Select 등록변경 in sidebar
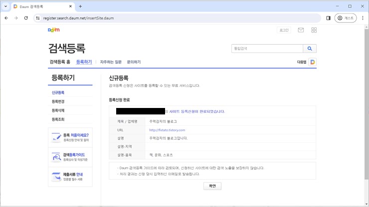Screen dimensions: 369x207 (x=58, y=102)
